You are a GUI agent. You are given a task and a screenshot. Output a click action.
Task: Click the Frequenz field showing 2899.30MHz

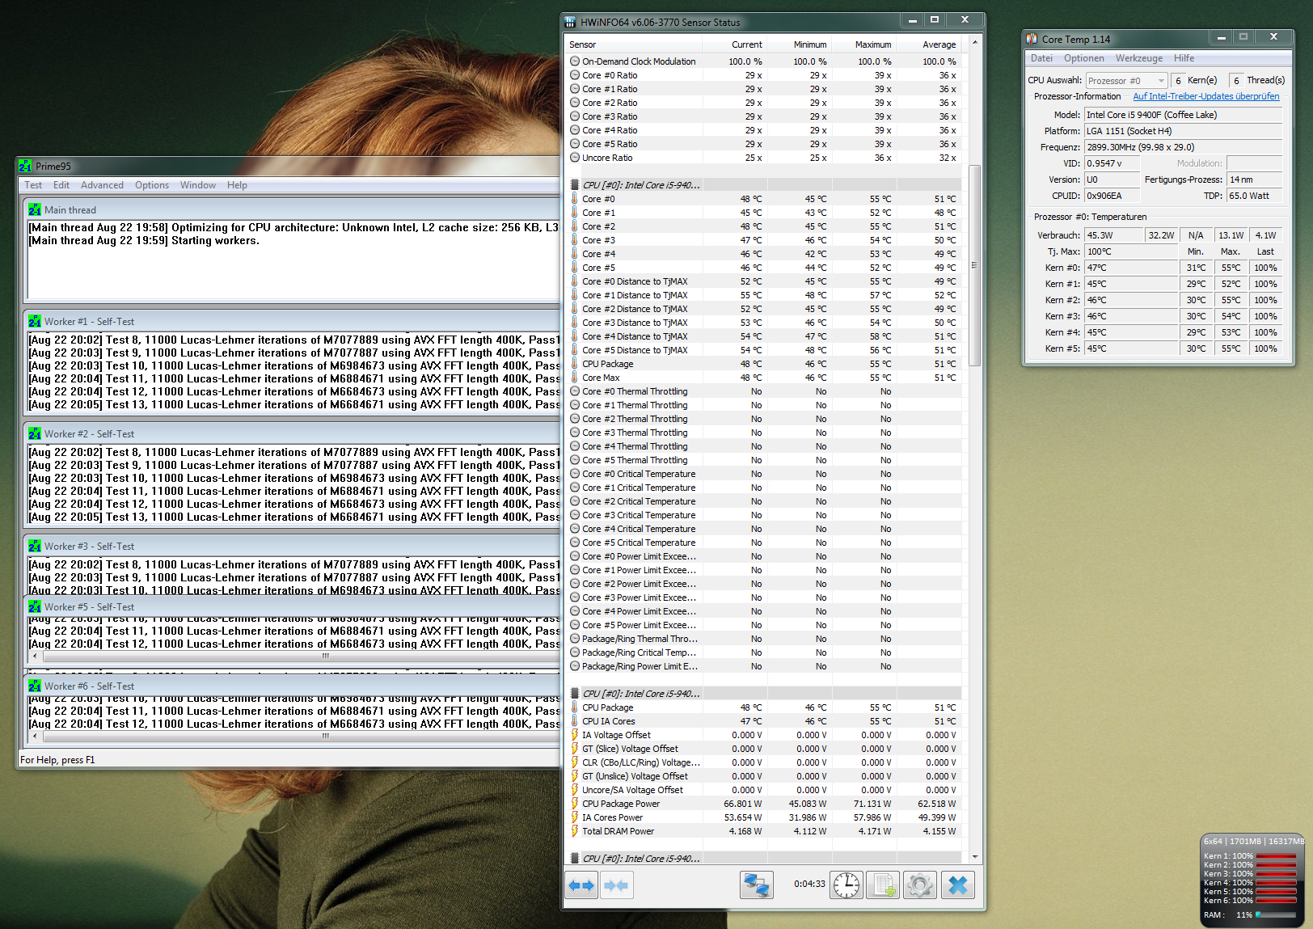[1184, 147]
